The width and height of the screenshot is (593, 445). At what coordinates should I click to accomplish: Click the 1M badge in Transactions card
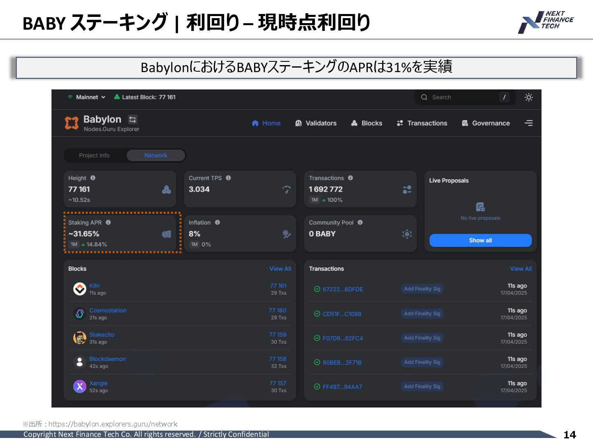pos(315,200)
